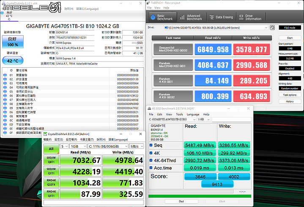304x207 pixels.
Task: Click the Alignment 4 KB field
Action: [x=290, y=78]
